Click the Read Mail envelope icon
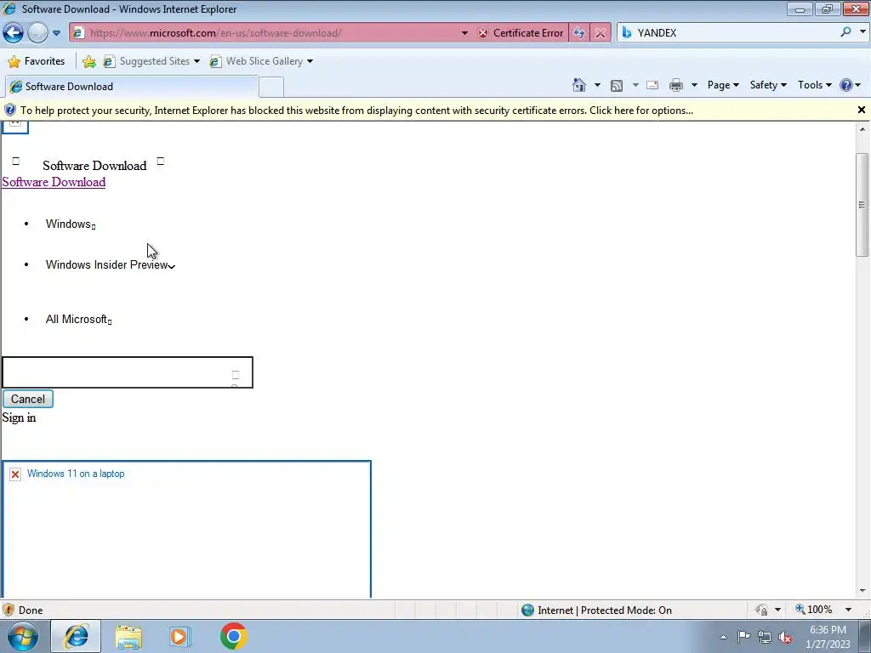Viewport: 871px width, 653px height. click(x=652, y=85)
